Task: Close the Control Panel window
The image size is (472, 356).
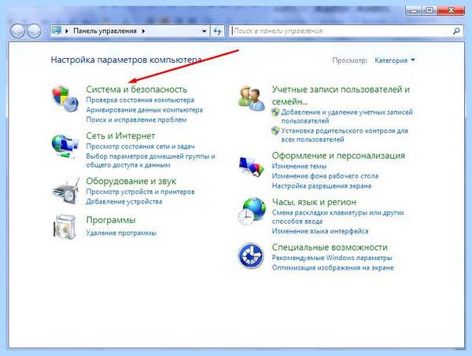Action: point(451,10)
